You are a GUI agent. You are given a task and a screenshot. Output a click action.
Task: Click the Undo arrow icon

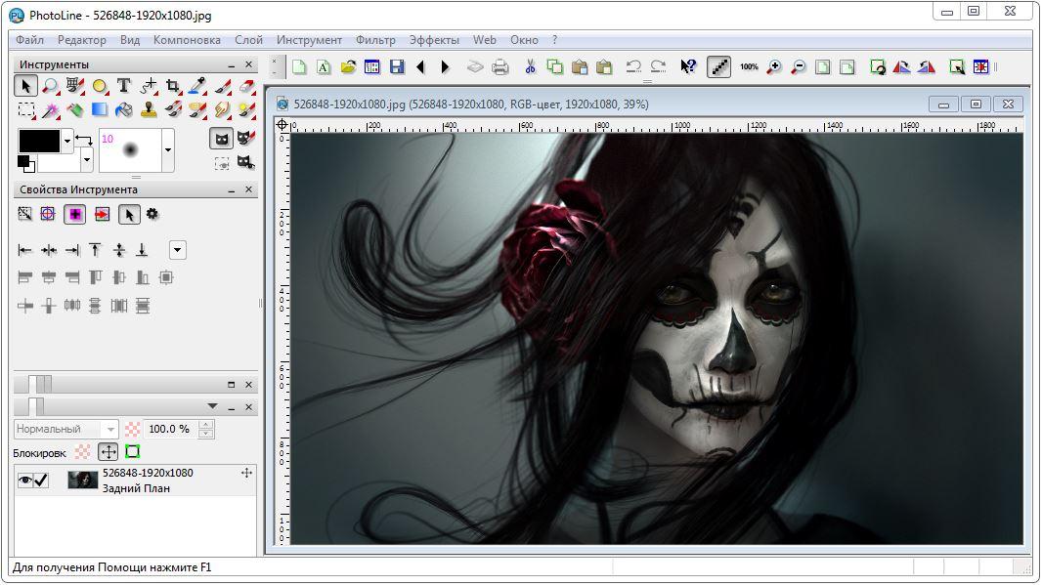[633, 66]
